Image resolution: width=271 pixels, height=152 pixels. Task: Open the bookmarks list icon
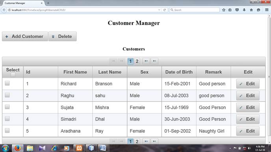tap(230, 10)
